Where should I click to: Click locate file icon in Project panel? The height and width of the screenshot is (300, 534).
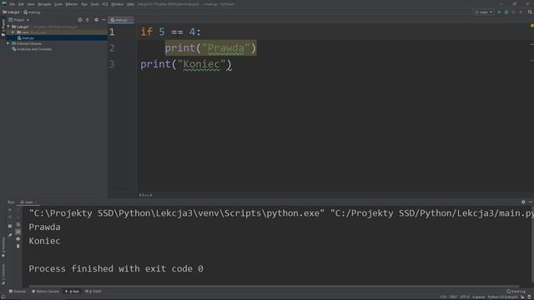click(x=80, y=20)
